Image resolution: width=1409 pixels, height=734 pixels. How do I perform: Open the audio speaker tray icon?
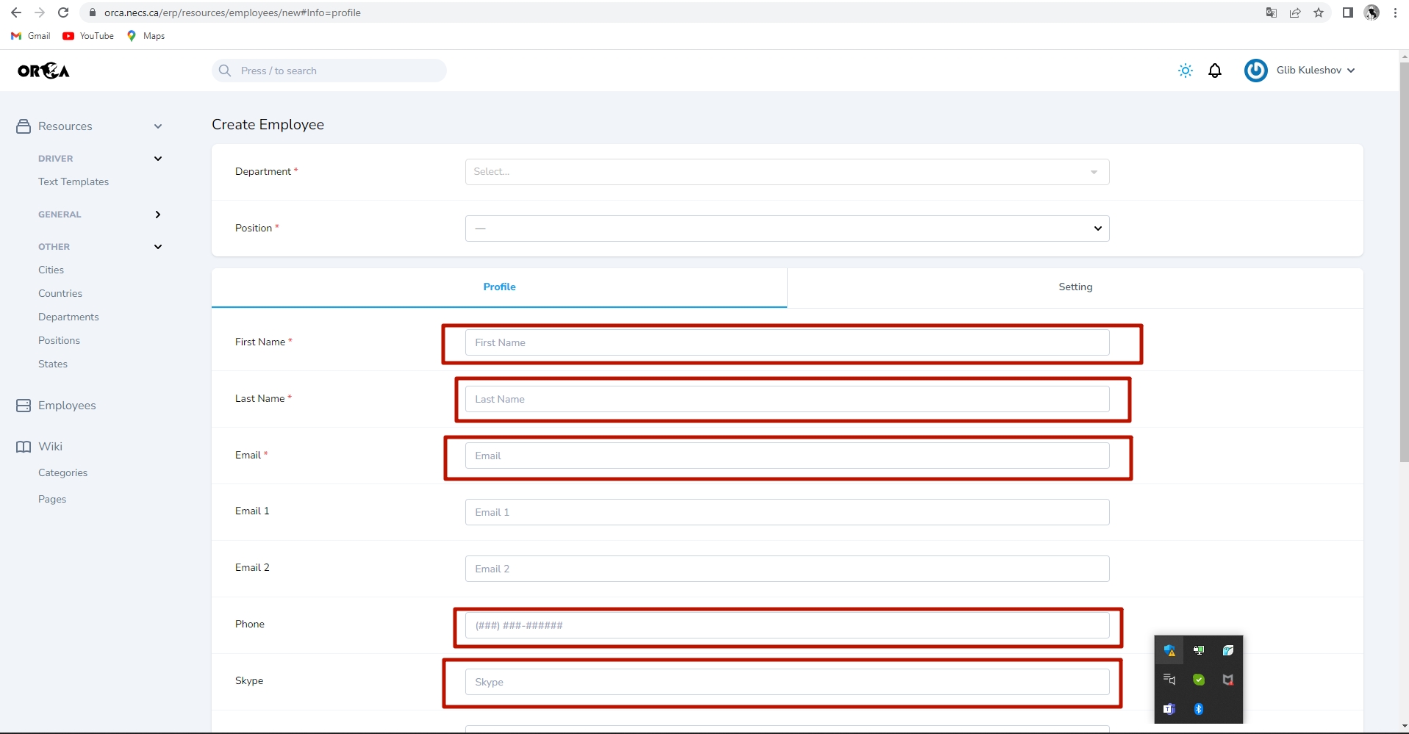[x=1169, y=680]
